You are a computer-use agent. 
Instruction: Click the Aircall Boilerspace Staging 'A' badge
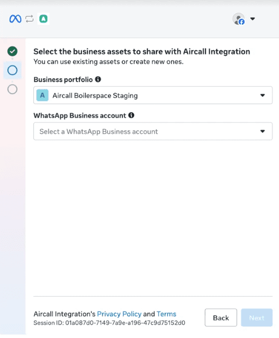[x=42, y=95]
